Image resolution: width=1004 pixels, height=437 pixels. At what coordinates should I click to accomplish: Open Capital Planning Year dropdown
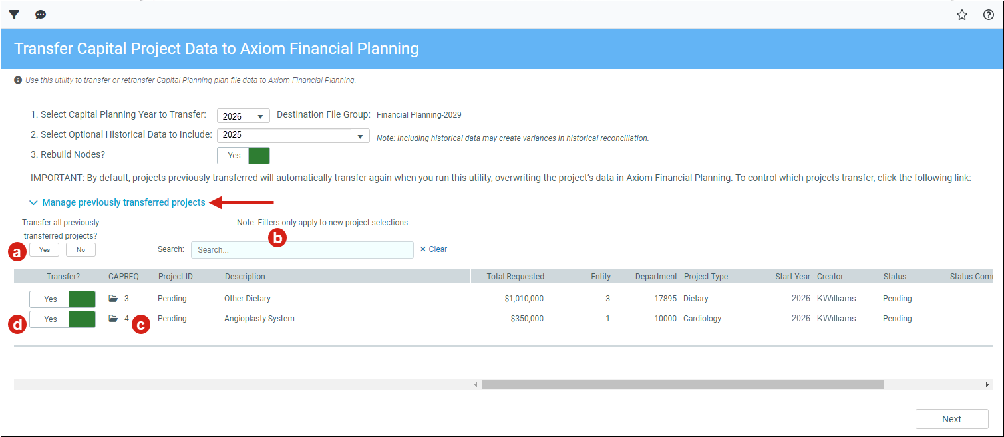(244, 116)
